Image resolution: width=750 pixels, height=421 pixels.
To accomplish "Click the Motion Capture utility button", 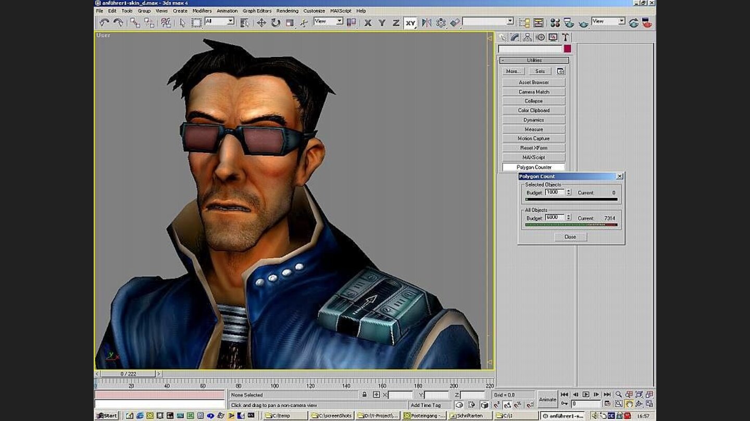I will point(534,139).
